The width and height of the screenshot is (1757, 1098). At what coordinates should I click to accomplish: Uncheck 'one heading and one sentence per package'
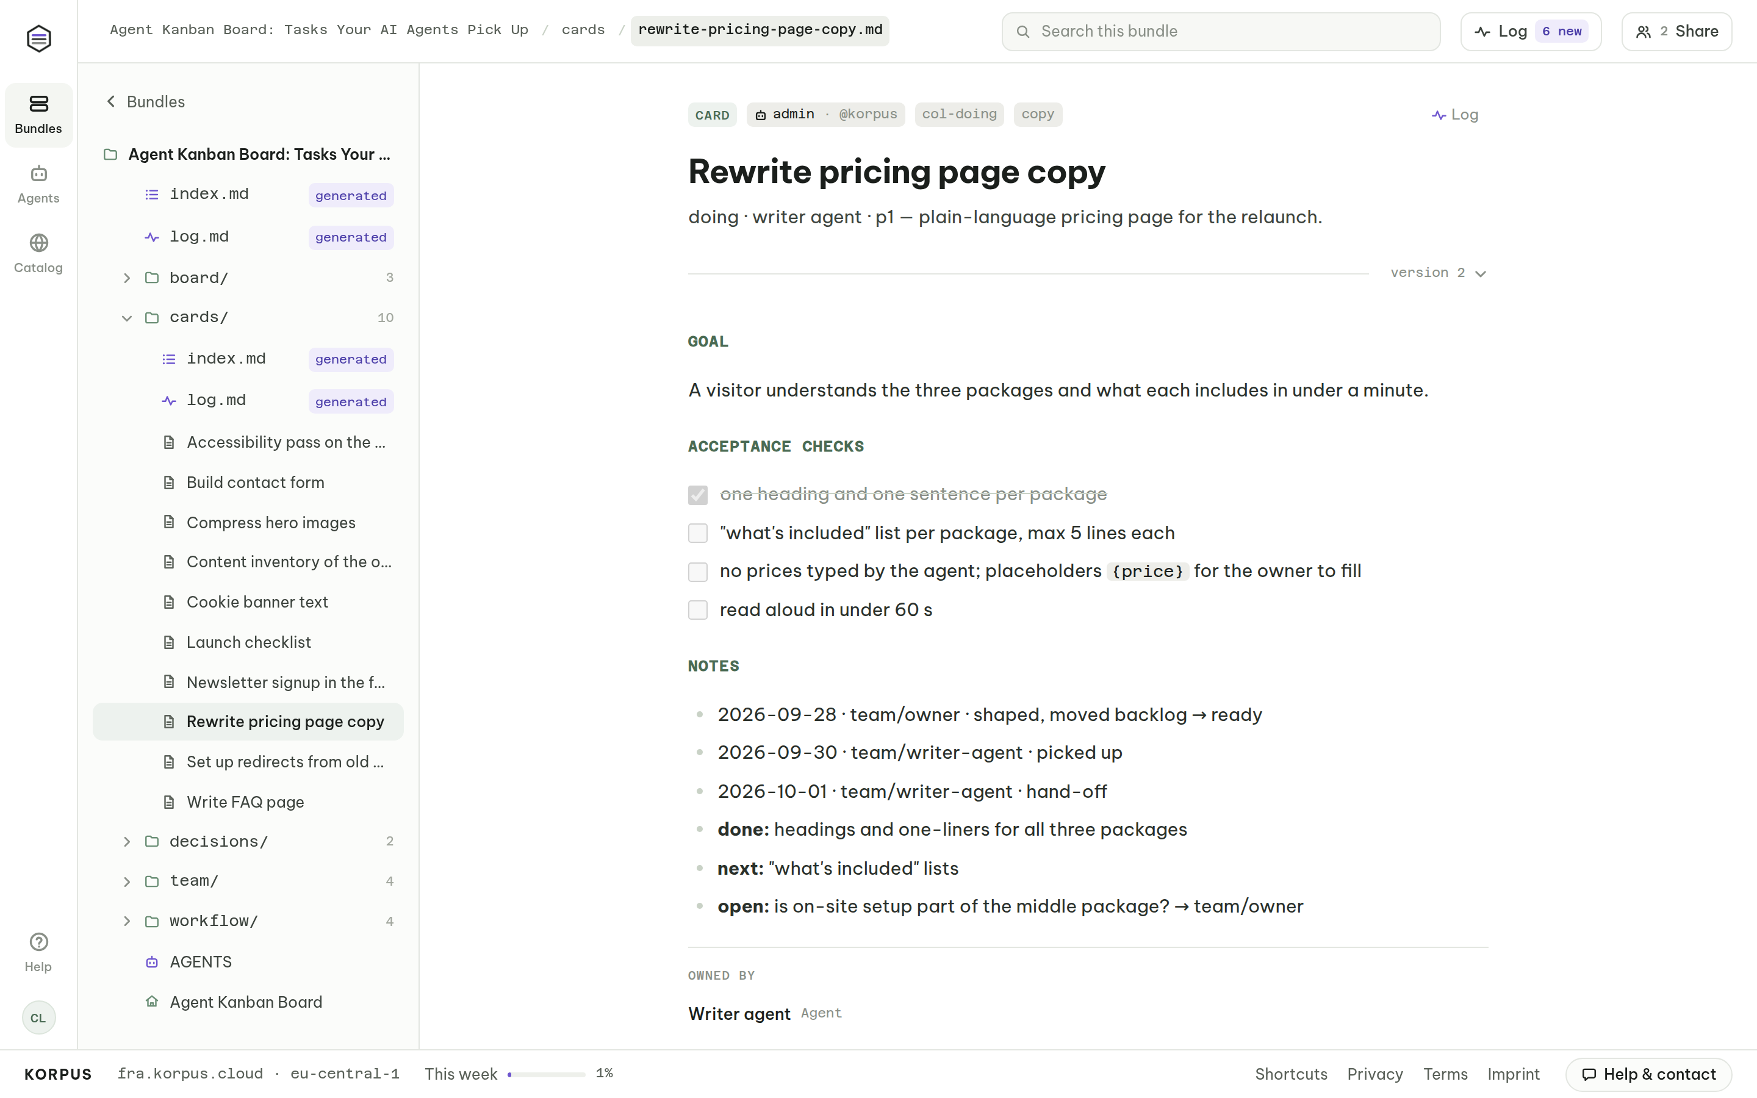point(698,495)
